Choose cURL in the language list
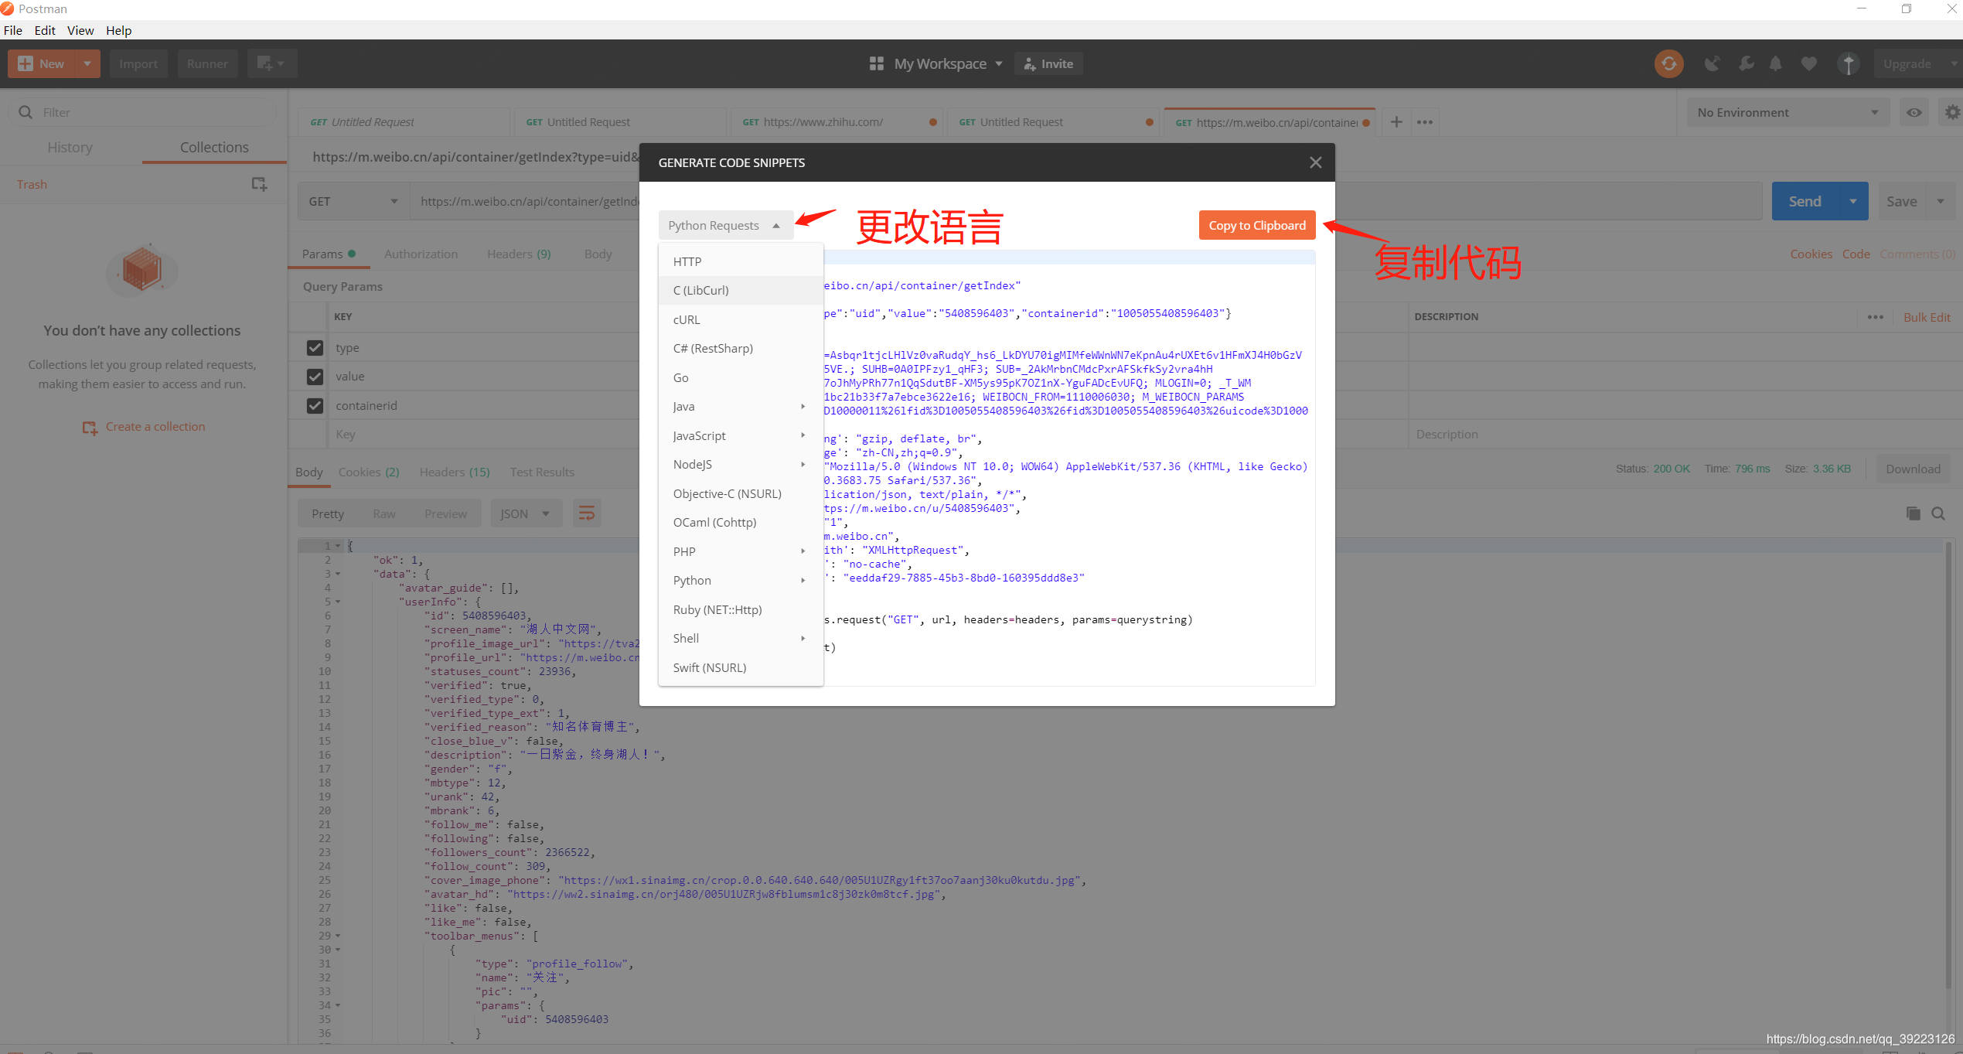 pyautogui.click(x=740, y=319)
